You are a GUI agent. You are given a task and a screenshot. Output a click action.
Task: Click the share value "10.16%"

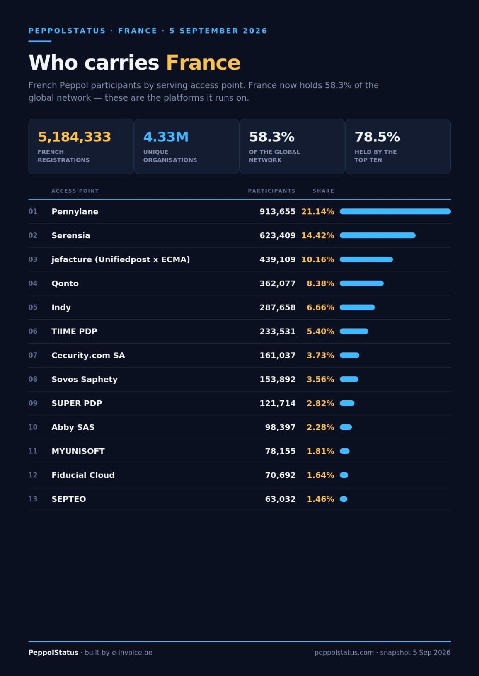[318, 259]
